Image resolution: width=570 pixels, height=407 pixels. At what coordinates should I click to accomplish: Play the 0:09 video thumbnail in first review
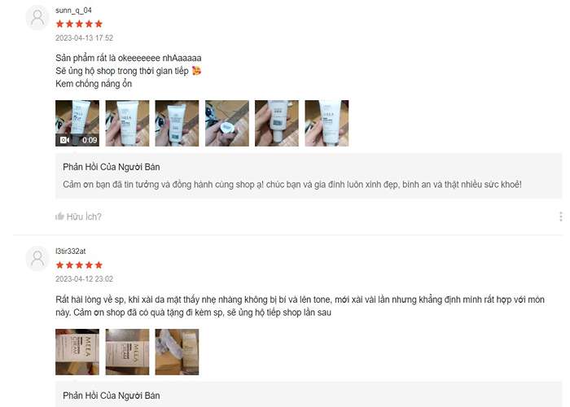(x=77, y=123)
